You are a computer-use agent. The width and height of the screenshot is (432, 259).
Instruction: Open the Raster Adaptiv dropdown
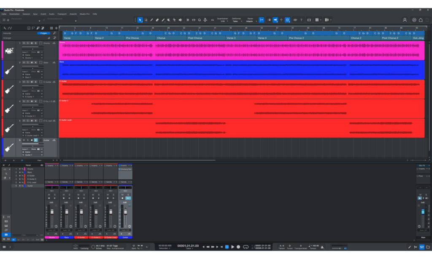coord(251,20)
